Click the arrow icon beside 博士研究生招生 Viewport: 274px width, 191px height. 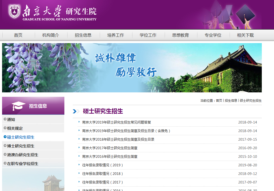pyautogui.click(x=5, y=146)
